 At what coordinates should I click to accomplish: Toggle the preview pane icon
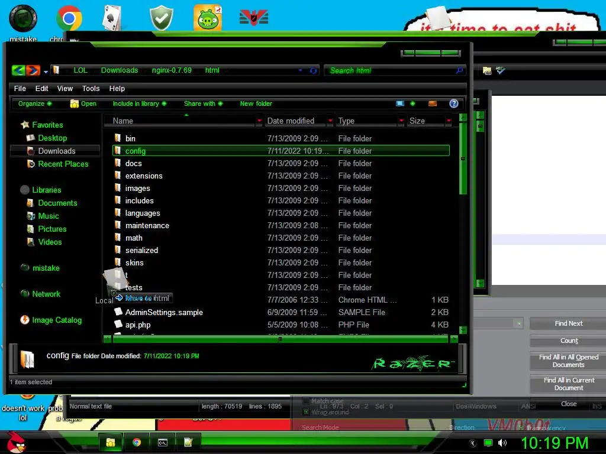tap(433, 103)
